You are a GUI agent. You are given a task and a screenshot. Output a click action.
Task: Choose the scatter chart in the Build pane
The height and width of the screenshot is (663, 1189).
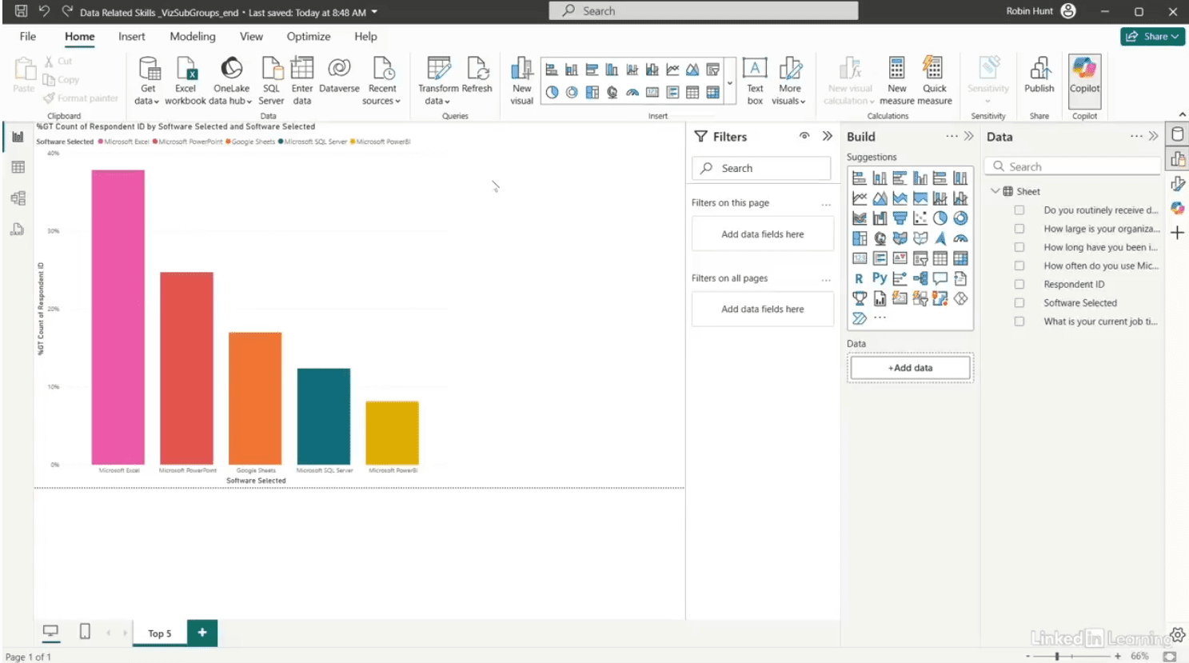pos(920,218)
